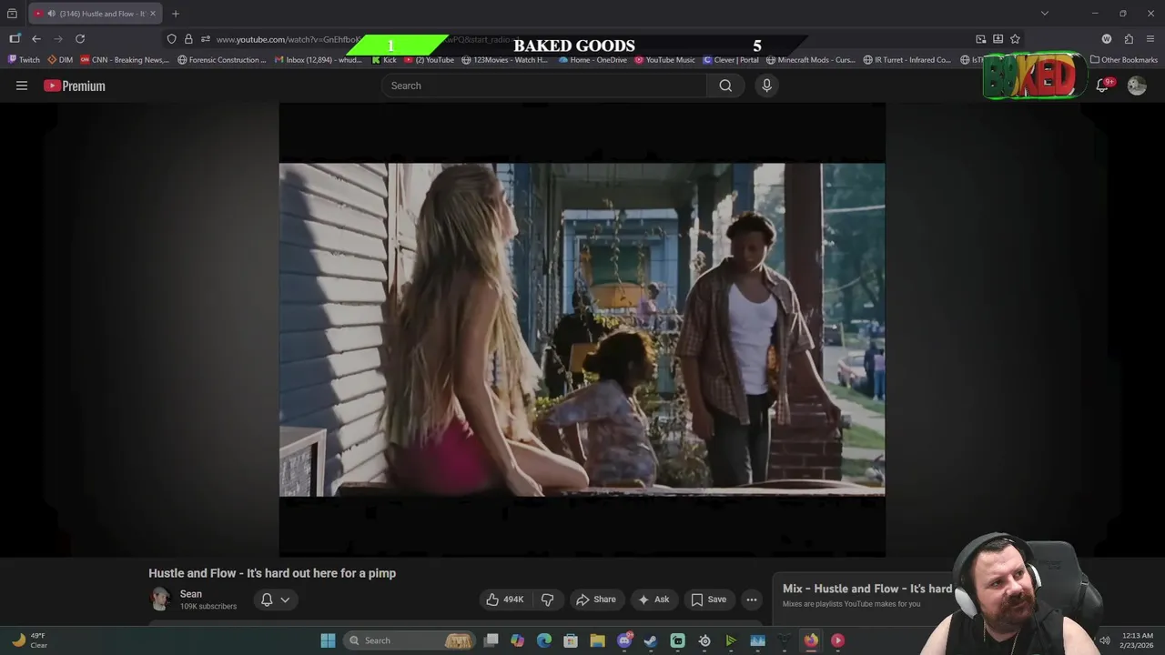The image size is (1165, 655).
Task: Open Sean channel name link
Action: [x=191, y=594]
